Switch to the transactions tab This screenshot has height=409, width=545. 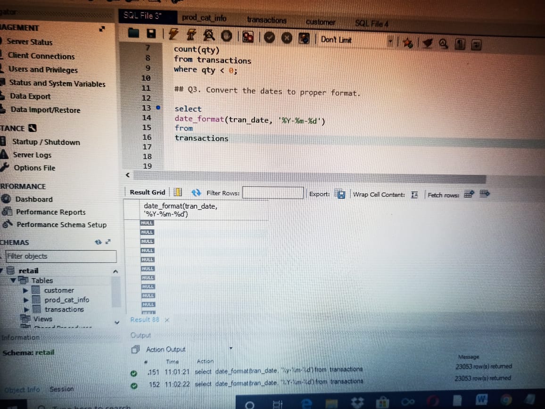coord(266,20)
